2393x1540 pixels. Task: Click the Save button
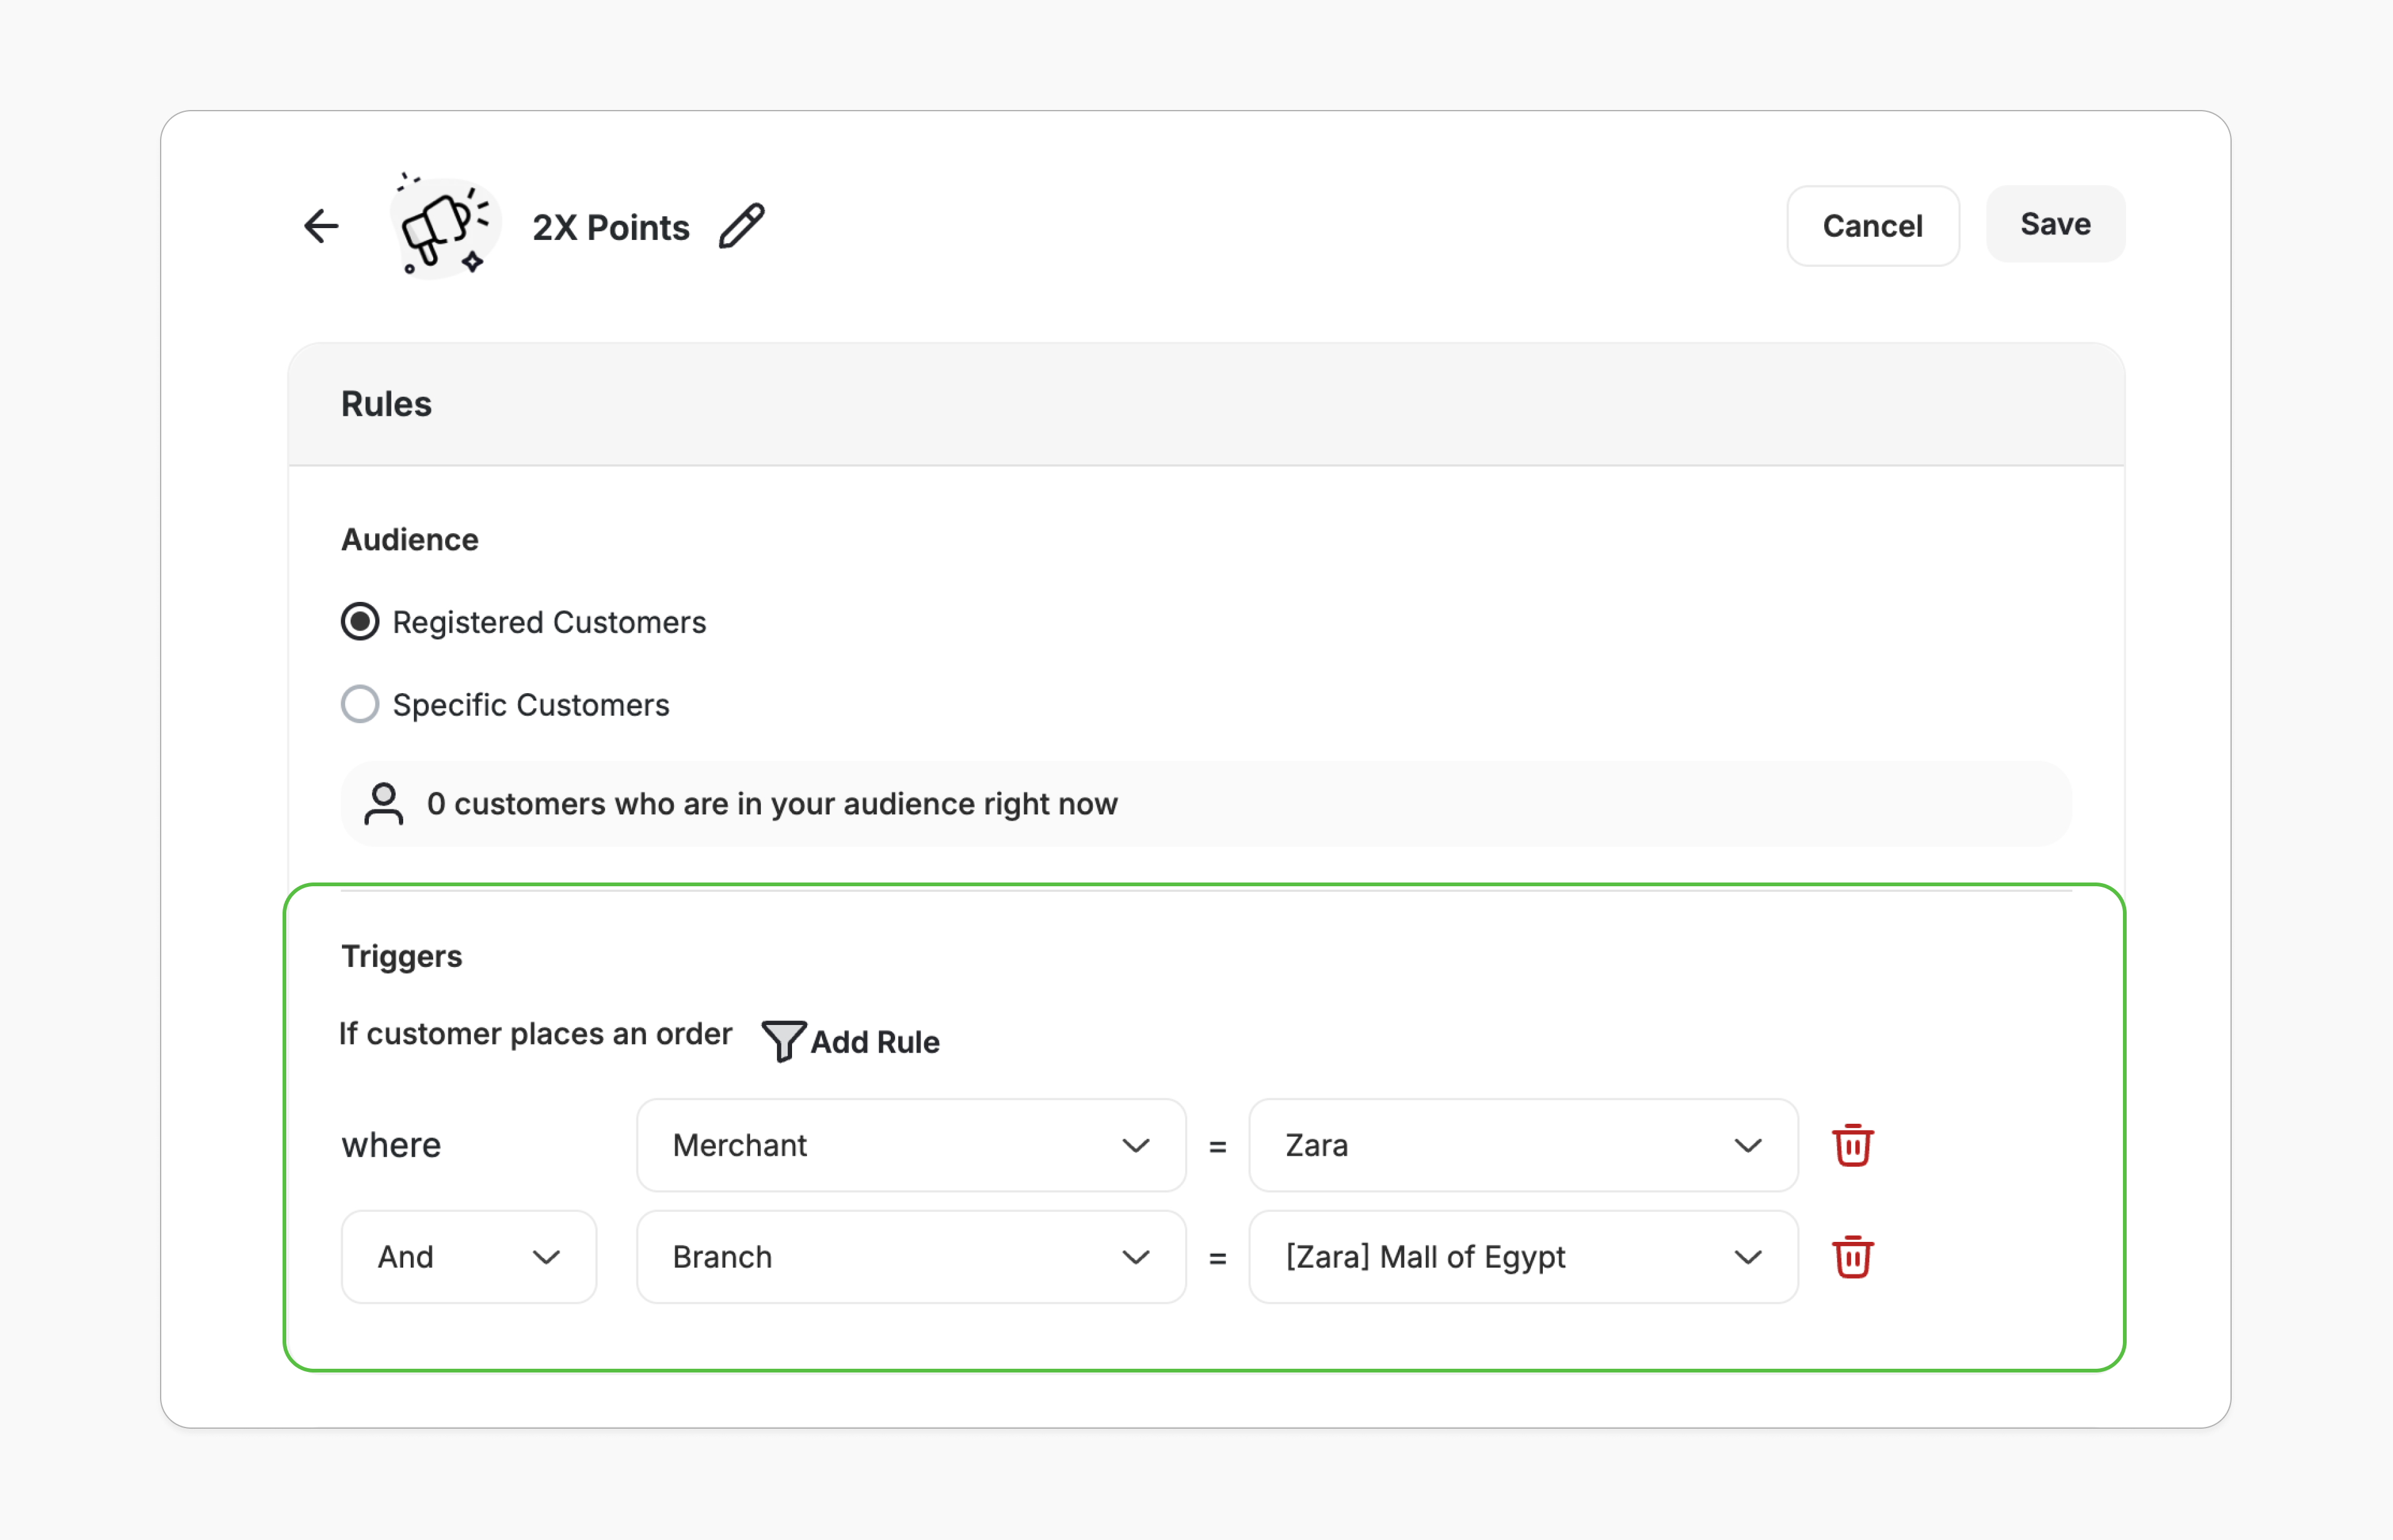2055,224
